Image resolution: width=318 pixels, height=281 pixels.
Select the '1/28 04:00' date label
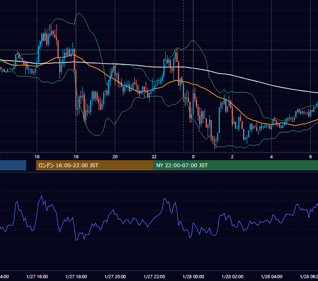[x=272, y=277]
